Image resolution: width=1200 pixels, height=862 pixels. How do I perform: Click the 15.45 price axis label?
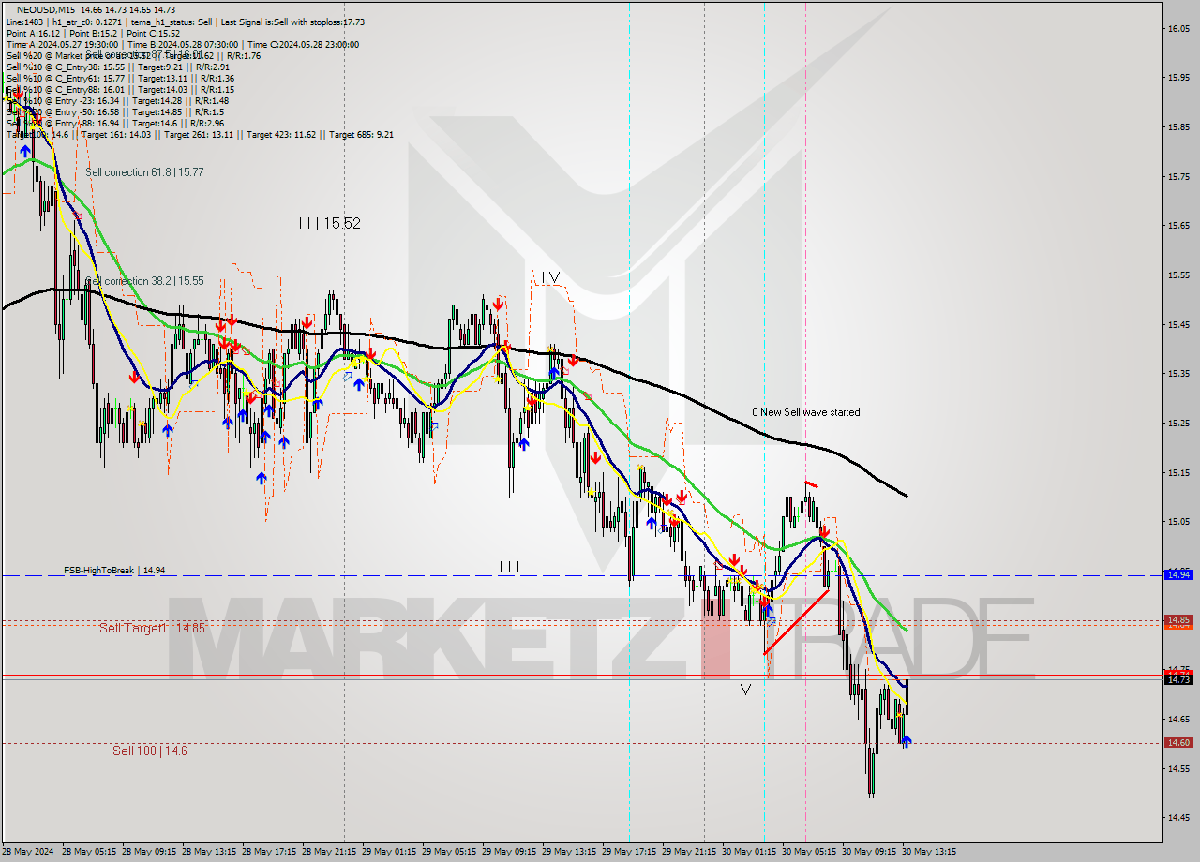(x=1178, y=324)
